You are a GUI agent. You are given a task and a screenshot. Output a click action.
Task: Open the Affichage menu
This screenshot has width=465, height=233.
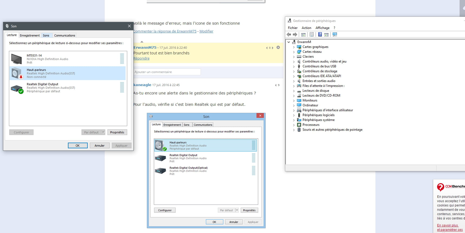[322, 28]
